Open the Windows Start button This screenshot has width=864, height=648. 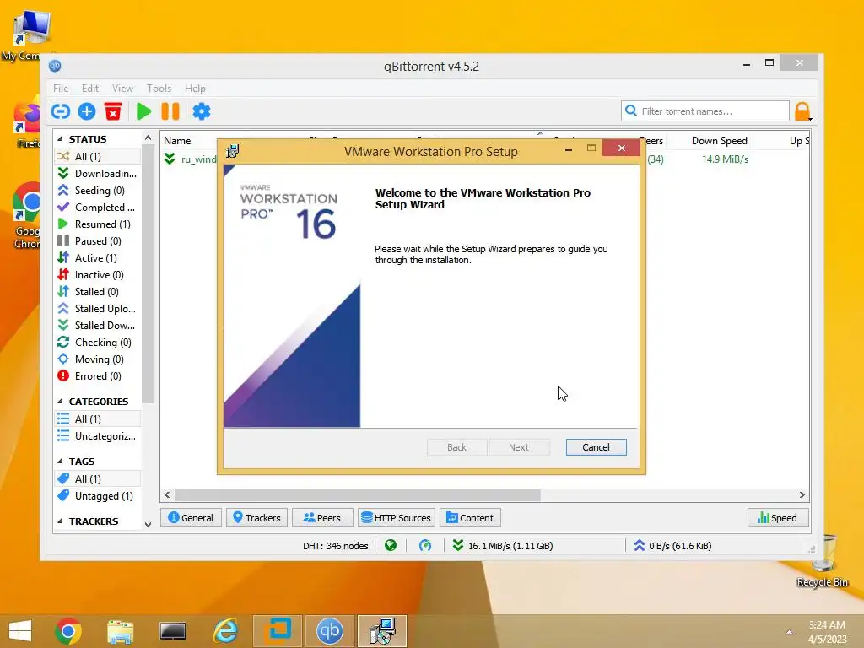pos(20,631)
